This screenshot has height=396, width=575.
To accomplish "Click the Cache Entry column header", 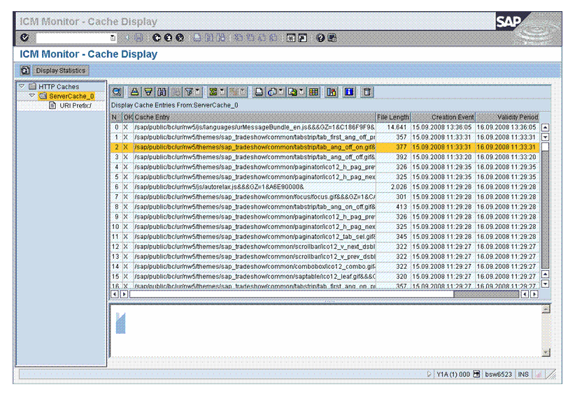I will point(255,117).
